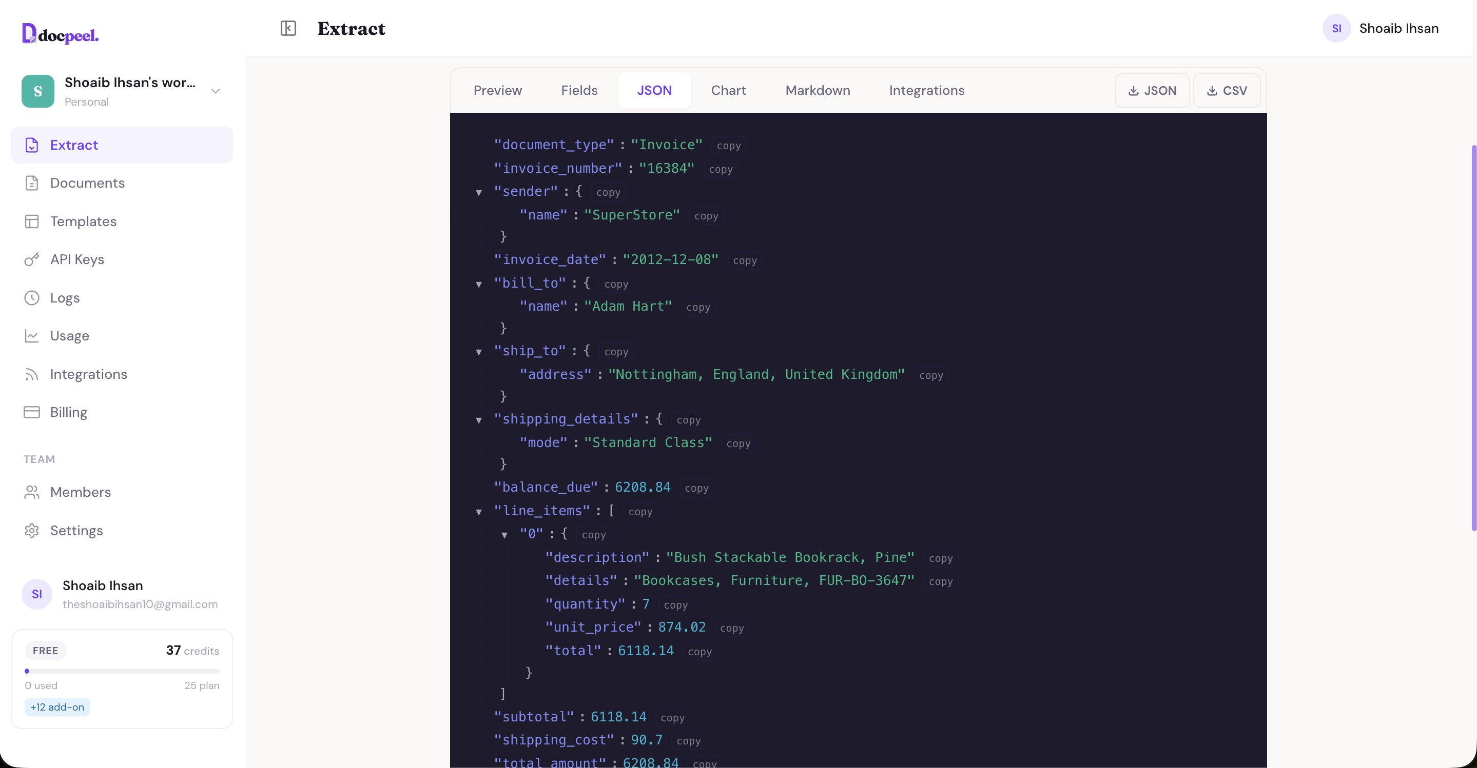Open the Markdown tab
Viewport: 1477px width, 768px height.
pyautogui.click(x=818, y=90)
